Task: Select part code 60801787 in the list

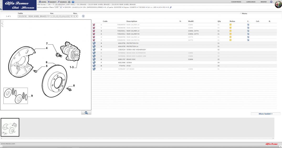Action: click(122, 59)
